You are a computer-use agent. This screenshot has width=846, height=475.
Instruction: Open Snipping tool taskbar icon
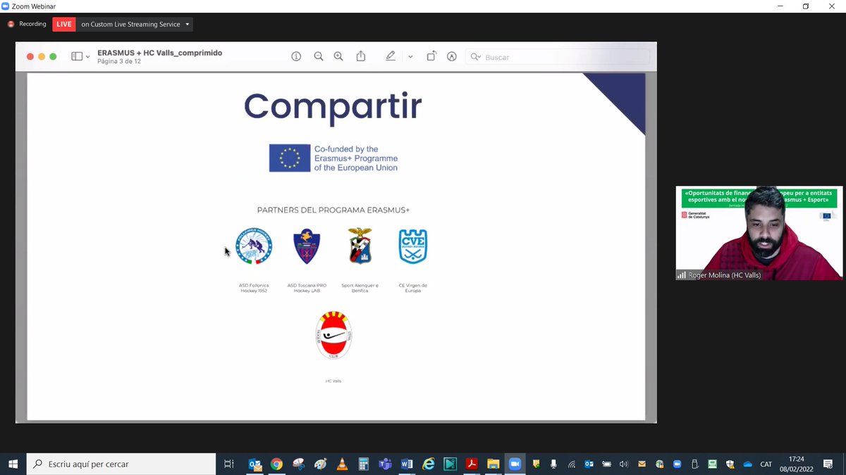[298, 464]
